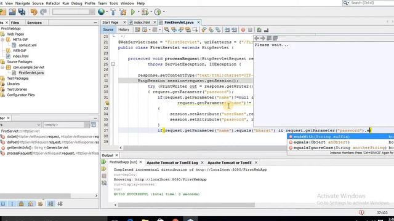Open the Profile Project dropdown arrow
Image resolution: width=394 pixels, height=221 pixels.
point(164,12)
